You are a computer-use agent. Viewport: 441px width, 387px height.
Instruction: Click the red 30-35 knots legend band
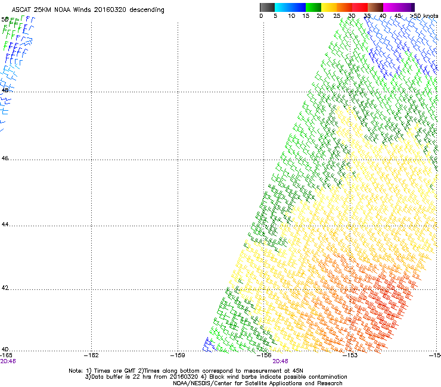click(360, 7)
